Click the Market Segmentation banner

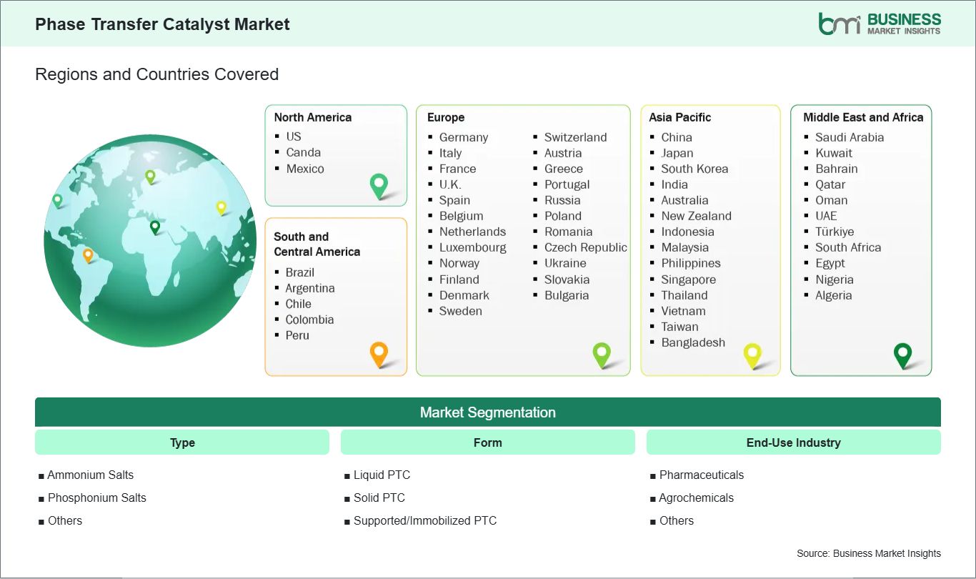[487, 412]
